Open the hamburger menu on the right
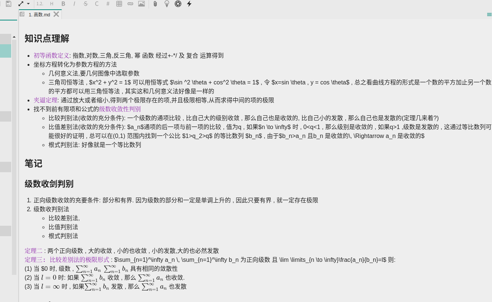Image resolution: width=492 pixels, height=302 pixels. 489,15
